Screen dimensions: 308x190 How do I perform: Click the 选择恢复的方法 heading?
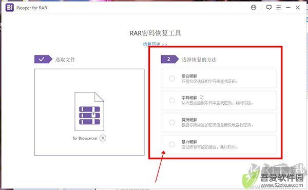(x=199, y=60)
